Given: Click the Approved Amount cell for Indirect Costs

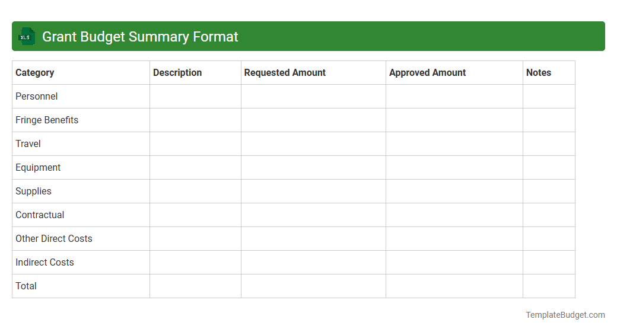Looking at the screenshot, I should (x=454, y=262).
